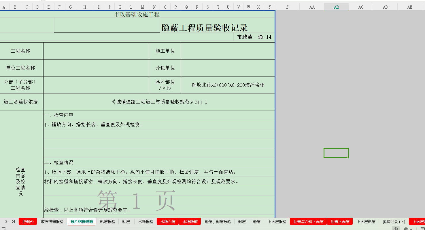This screenshot has width=425, height=230.
Task: Switch to the 水稳隐蔽 sheet tab
Action: pyautogui.click(x=190, y=222)
